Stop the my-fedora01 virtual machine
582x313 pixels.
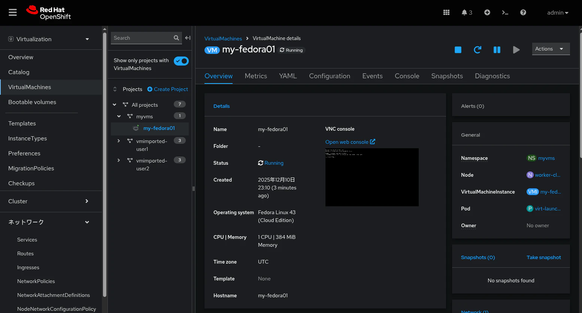[458, 50]
